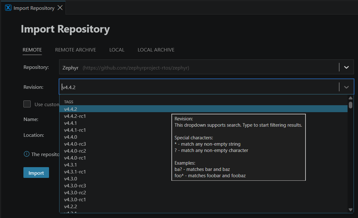The image size is (358, 218).
Task: Click the info icon beside repository note
Action: pos(27,154)
